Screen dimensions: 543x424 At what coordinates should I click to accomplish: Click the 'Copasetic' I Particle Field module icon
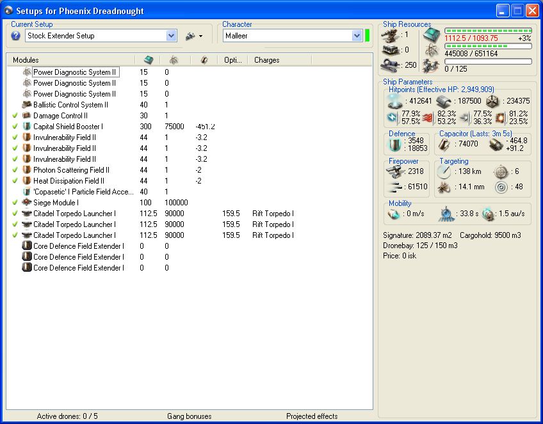(27, 192)
